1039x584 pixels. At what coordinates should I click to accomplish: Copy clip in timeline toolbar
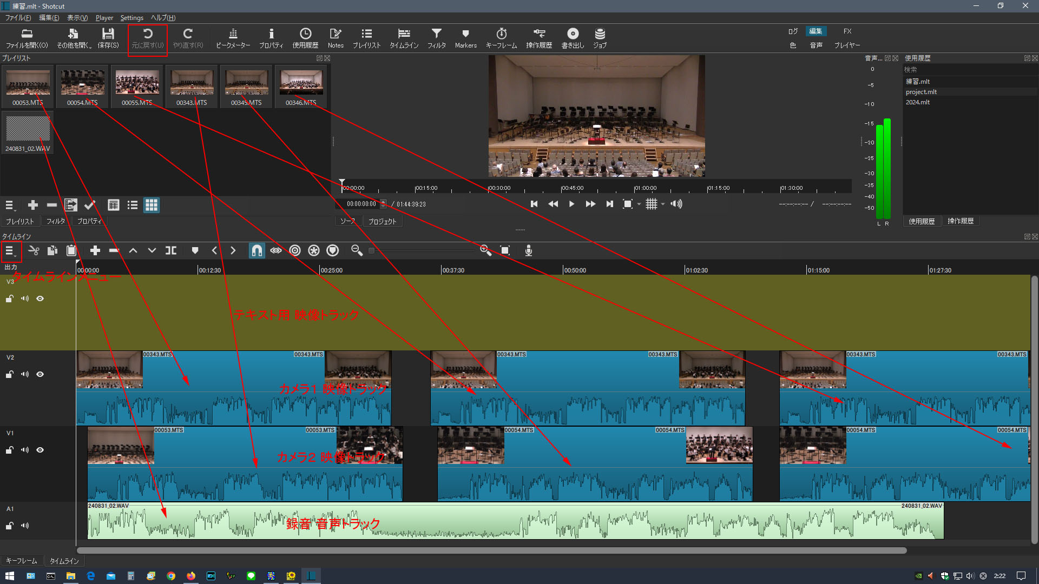coord(52,250)
